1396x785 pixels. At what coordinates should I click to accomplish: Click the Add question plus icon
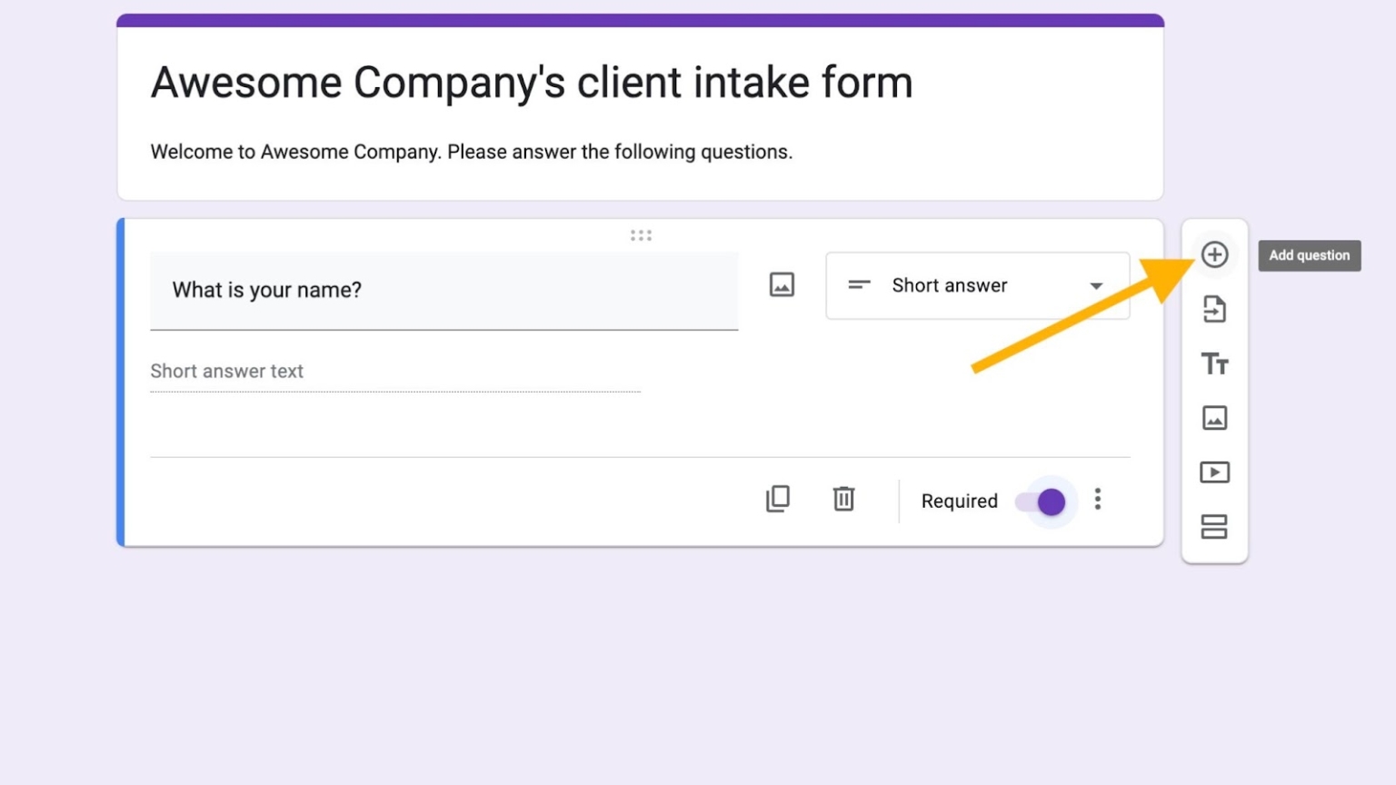[1215, 255]
